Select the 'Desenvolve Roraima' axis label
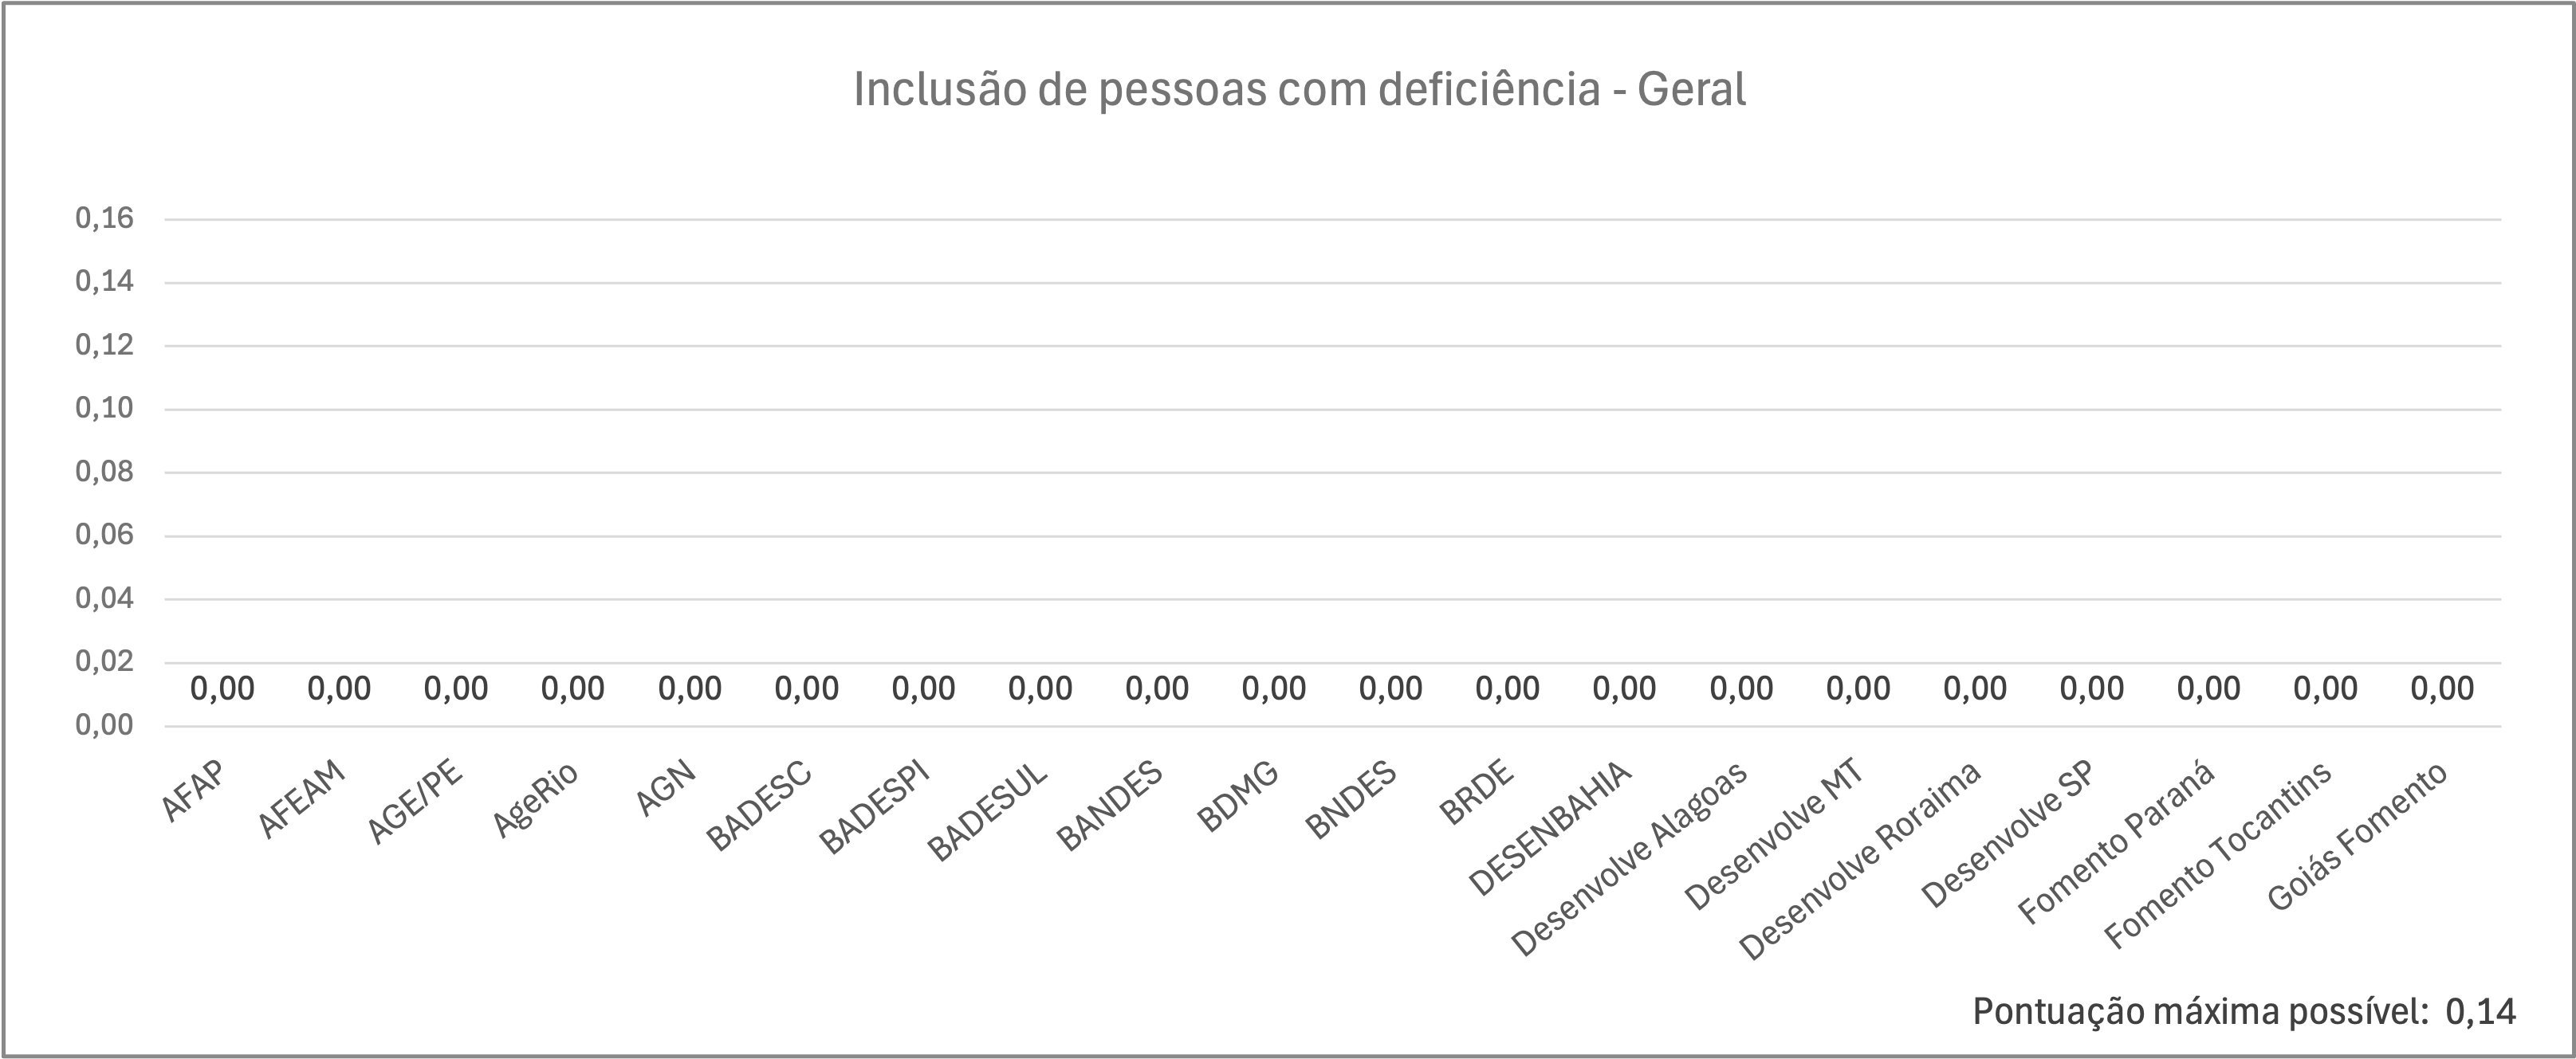Image resolution: width=2576 pixels, height=1059 pixels. (1861, 861)
